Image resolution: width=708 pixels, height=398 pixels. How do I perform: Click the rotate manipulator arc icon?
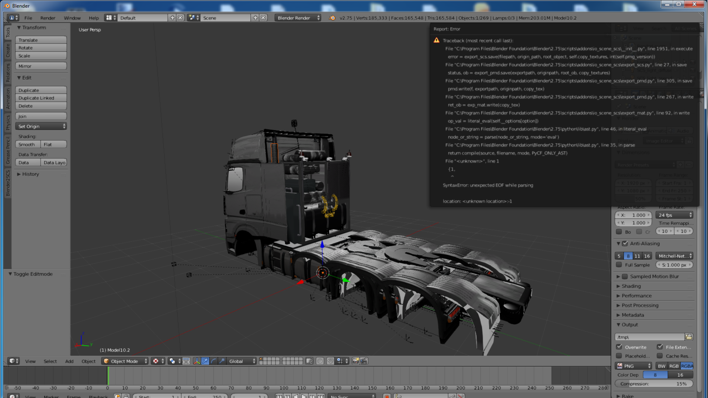pyautogui.click(x=214, y=361)
